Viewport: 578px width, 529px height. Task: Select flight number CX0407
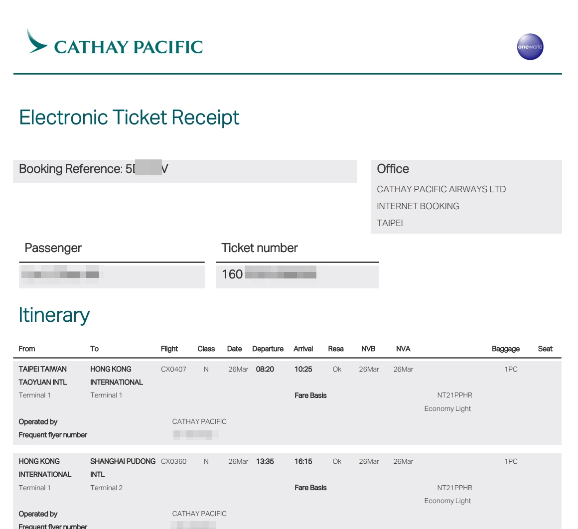(x=173, y=370)
